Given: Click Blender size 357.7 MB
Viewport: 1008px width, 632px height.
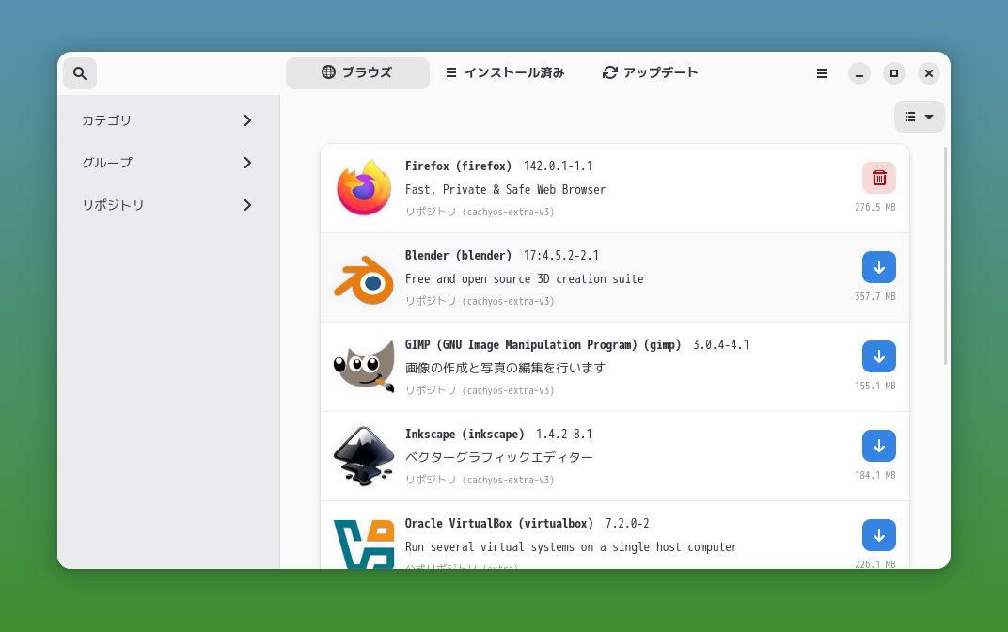Looking at the screenshot, I should 874,296.
